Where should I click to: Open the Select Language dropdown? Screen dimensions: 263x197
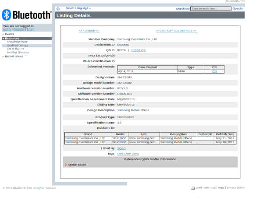point(78,8)
